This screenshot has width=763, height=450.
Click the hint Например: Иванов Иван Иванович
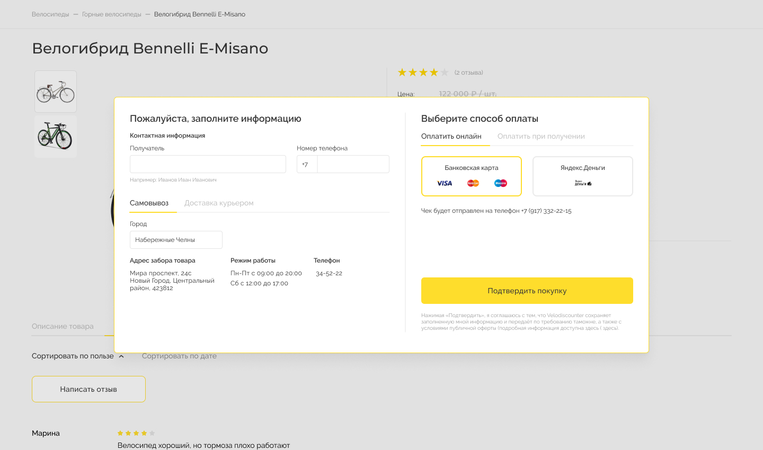click(x=173, y=180)
